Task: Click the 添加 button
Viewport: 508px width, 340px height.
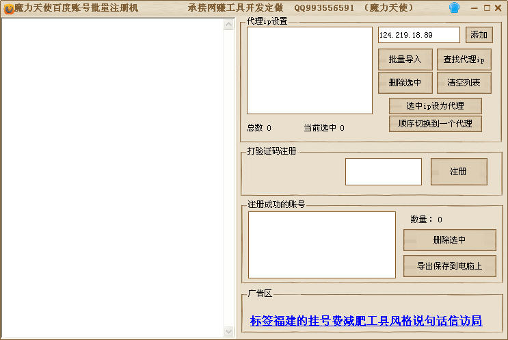Action: [x=479, y=35]
